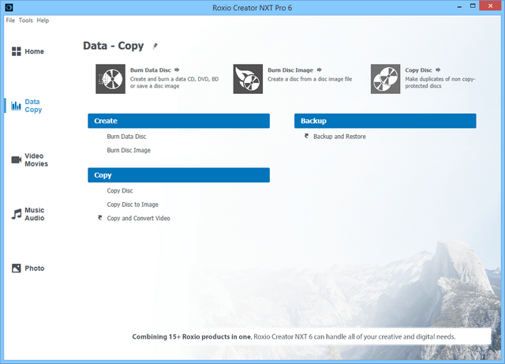The height and width of the screenshot is (364, 505).
Task: Open the Help menu
Action: [43, 21]
